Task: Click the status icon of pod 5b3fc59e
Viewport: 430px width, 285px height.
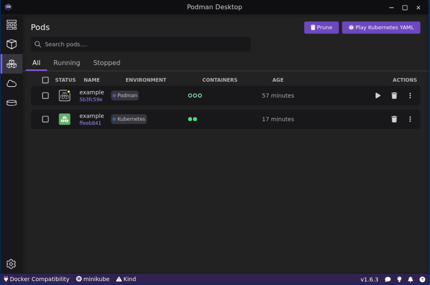Action: click(65, 95)
